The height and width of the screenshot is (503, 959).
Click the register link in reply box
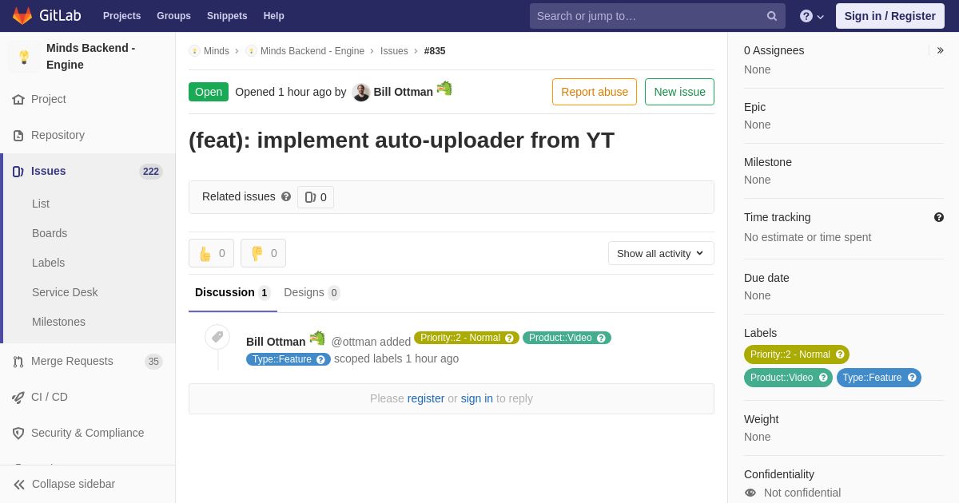(426, 398)
